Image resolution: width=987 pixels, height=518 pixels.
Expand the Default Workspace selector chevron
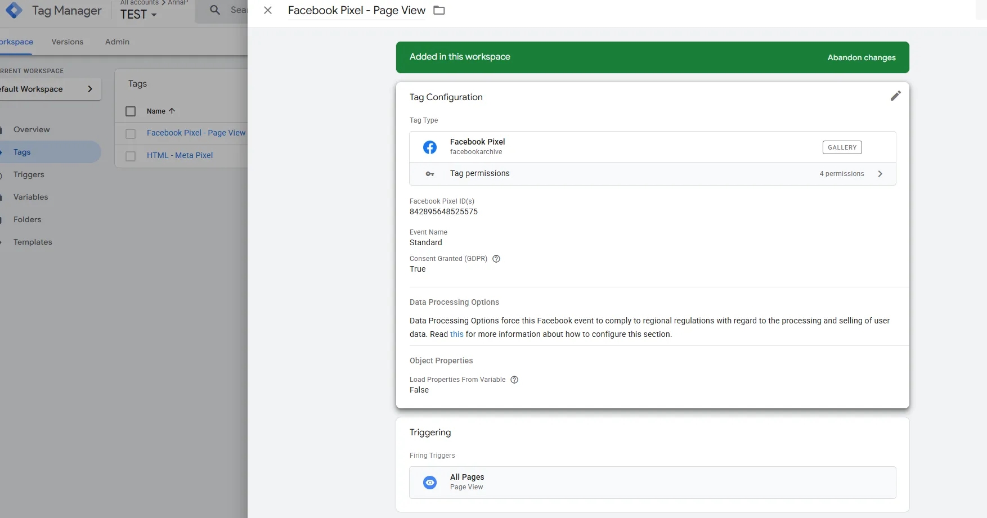click(x=90, y=89)
